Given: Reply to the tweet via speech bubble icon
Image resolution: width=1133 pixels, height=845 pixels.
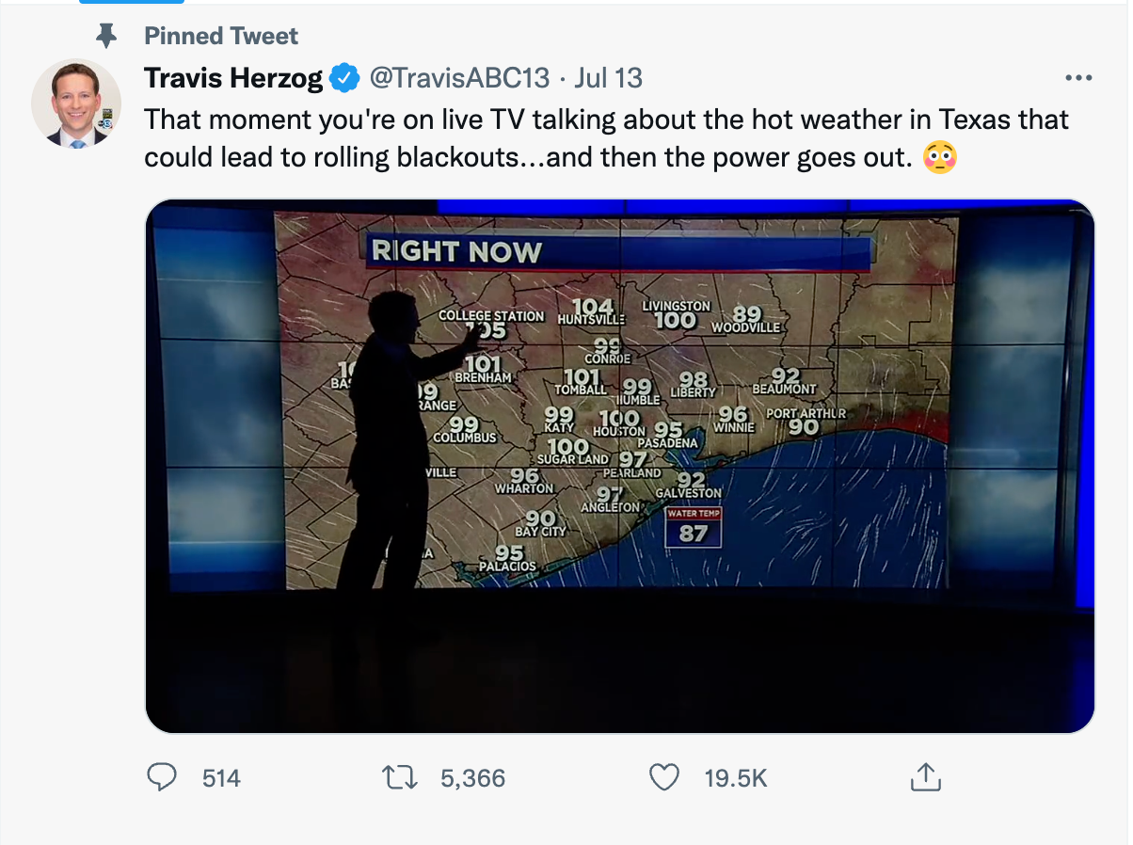Looking at the screenshot, I should point(163,777).
